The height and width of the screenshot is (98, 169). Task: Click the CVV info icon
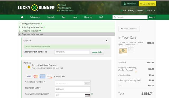92,94
